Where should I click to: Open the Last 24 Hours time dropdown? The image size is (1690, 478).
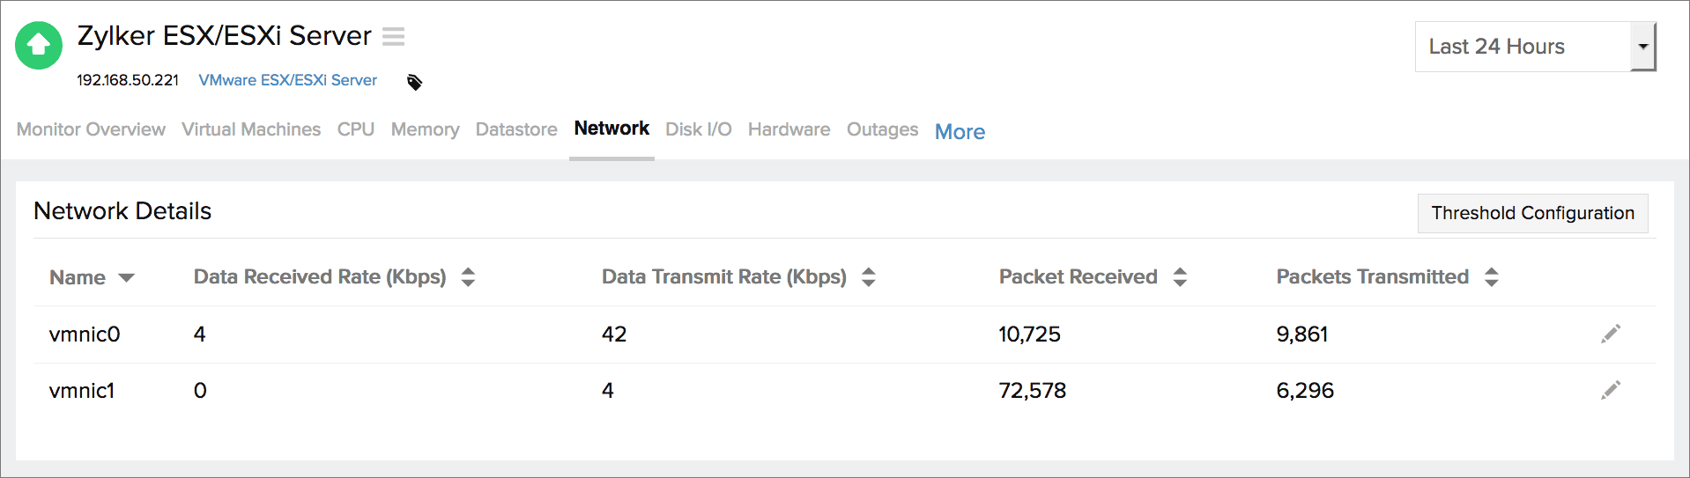pos(1534,47)
